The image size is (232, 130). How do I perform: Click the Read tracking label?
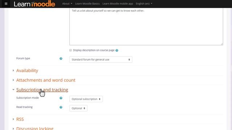tap(24, 107)
